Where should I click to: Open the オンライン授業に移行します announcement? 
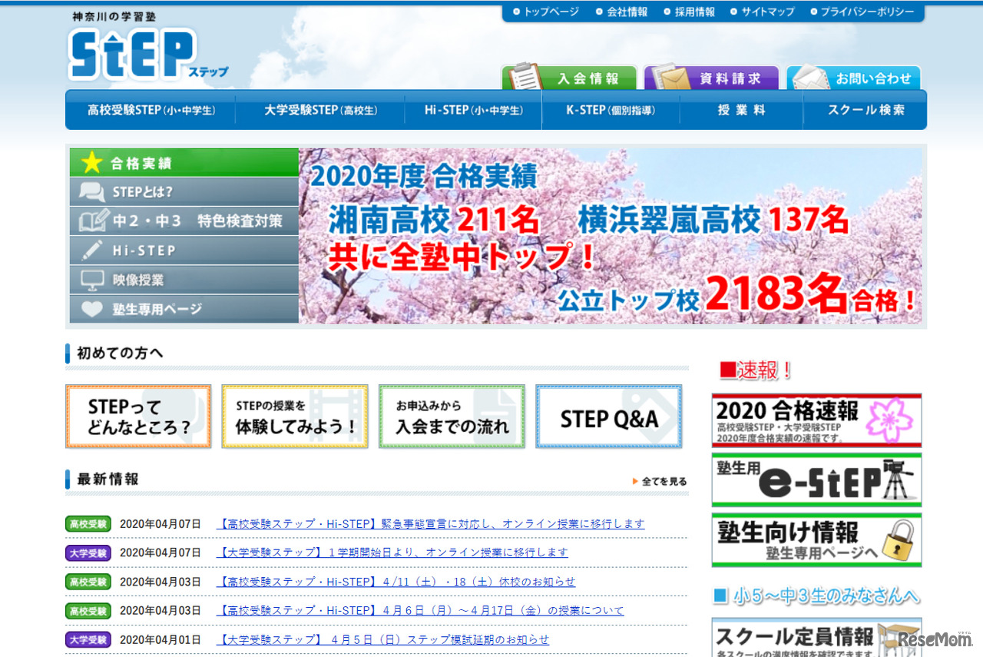(430, 523)
